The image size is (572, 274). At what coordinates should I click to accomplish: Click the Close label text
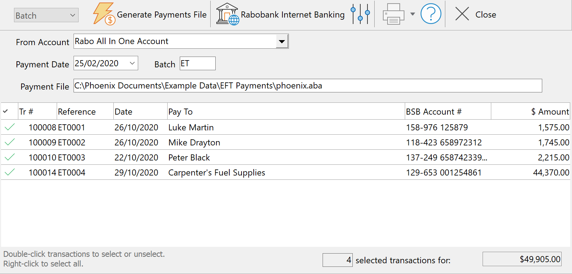coord(486,15)
